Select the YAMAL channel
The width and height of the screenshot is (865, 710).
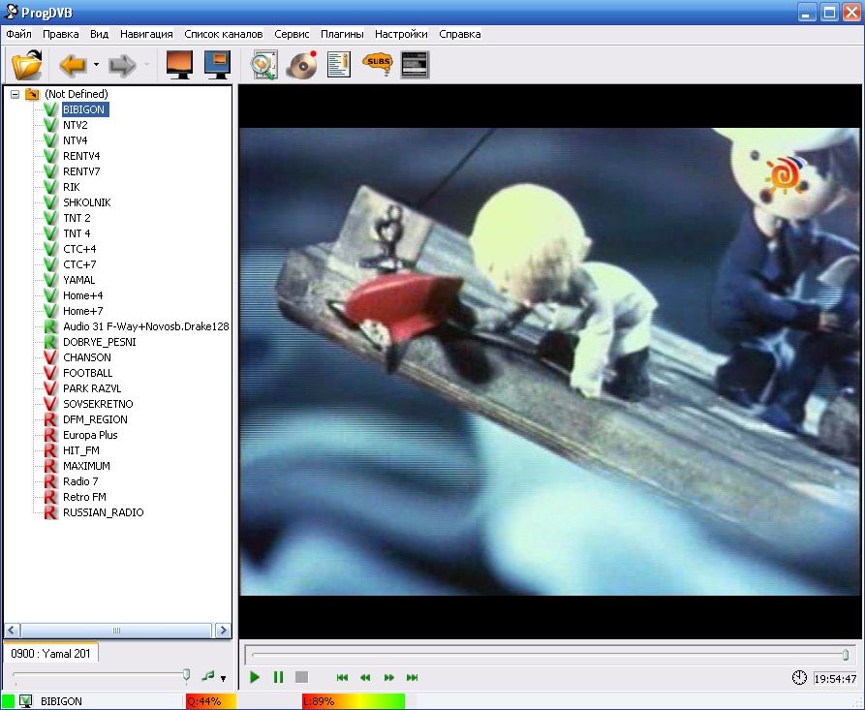click(x=78, y=280)
